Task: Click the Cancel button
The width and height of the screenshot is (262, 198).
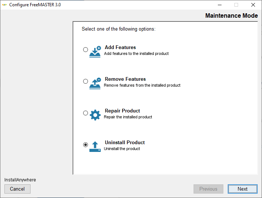Action: 17,189
